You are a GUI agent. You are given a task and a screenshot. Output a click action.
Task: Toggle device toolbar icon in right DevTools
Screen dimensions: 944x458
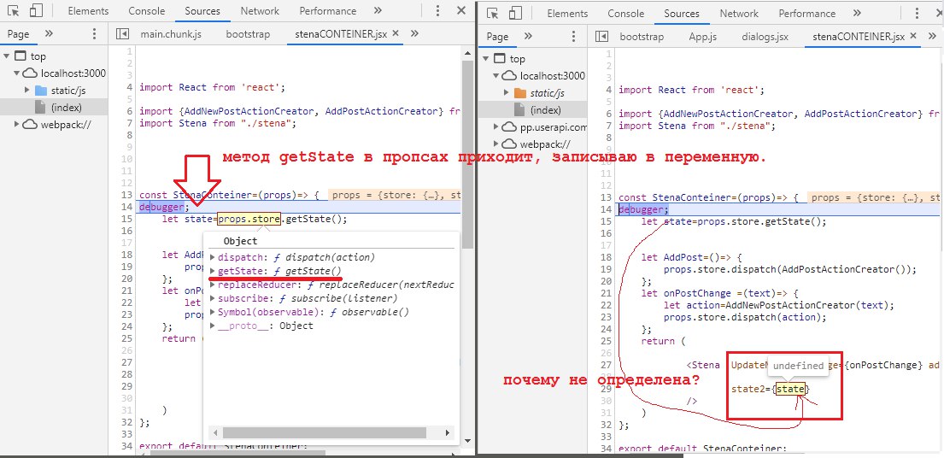[x=515, y=13]
